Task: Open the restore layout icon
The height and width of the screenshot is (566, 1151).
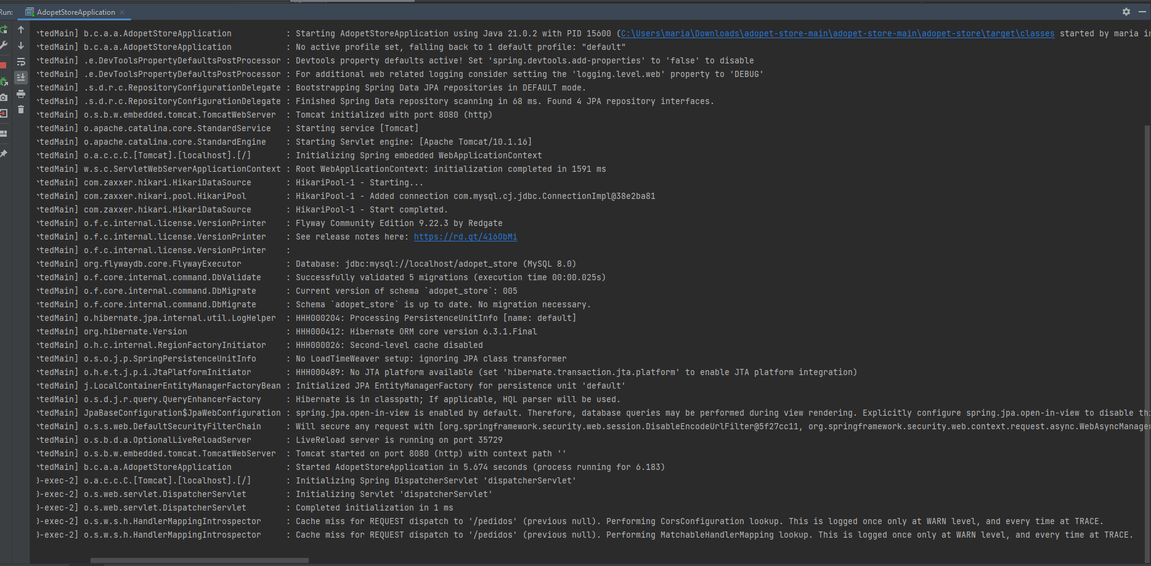Action: pos(4,133)
